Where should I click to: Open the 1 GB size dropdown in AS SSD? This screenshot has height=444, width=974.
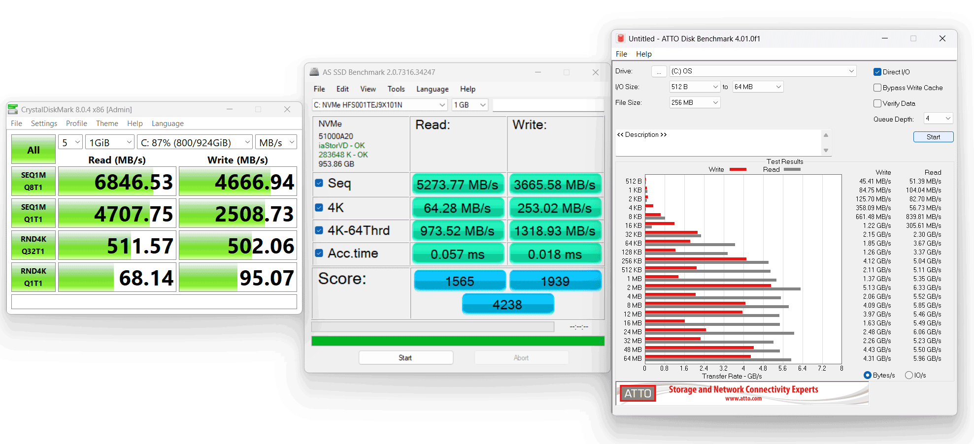pos(470,105)
